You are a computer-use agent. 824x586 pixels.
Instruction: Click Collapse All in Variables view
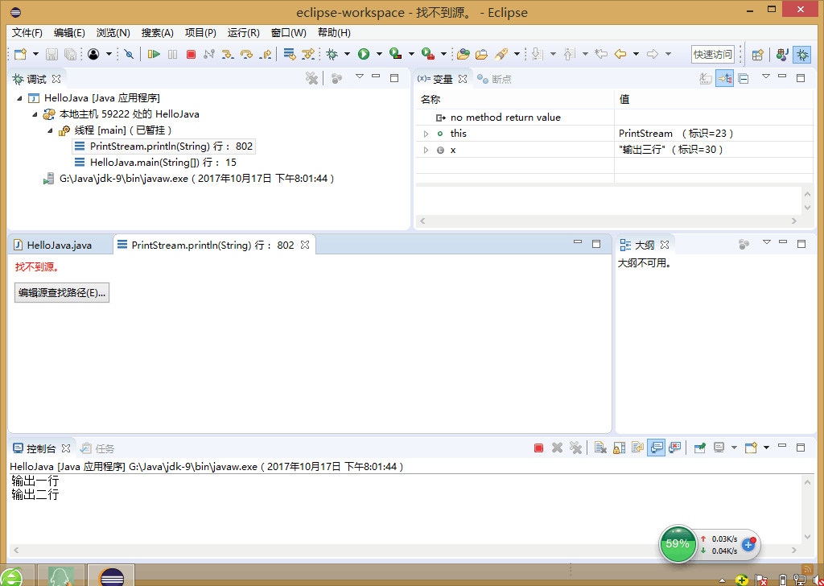[x=743, y=79]
